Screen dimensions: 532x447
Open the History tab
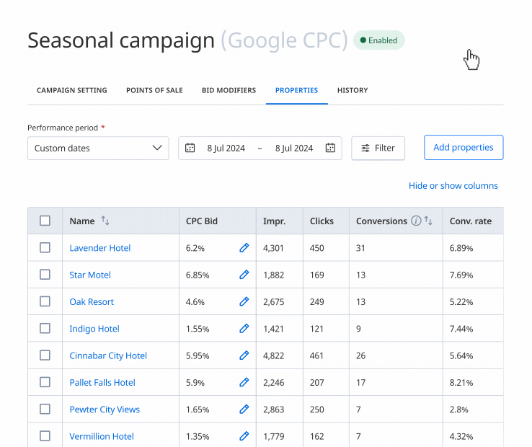353,91
